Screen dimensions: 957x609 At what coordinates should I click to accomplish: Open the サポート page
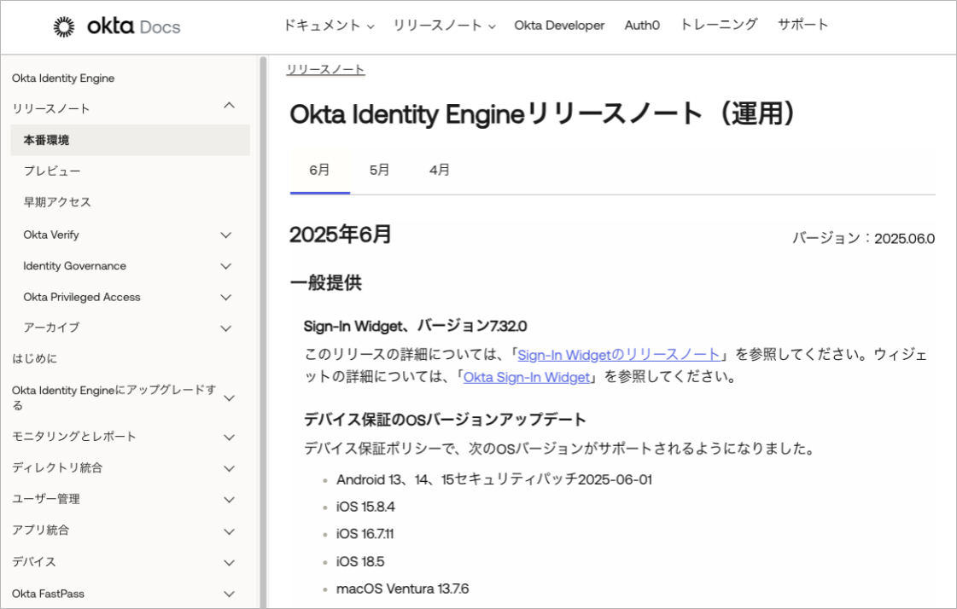coord(803,26)
